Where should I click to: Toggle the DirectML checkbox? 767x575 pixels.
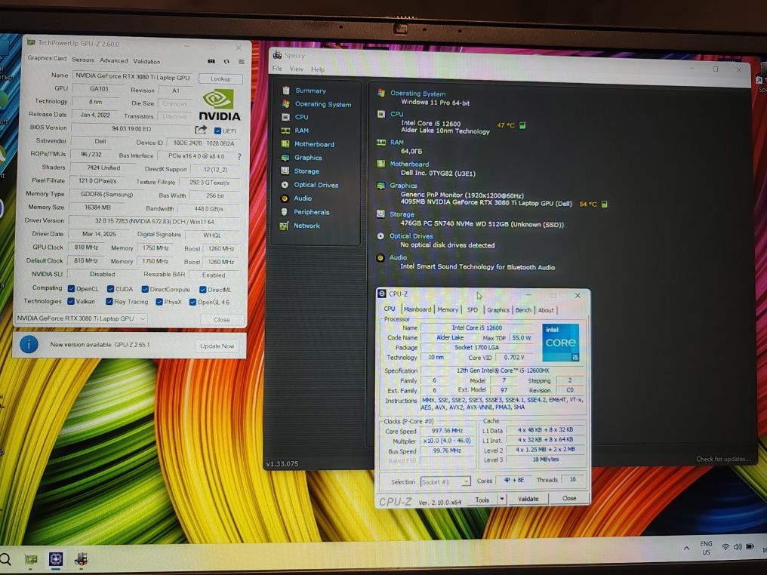pos(202,290)
